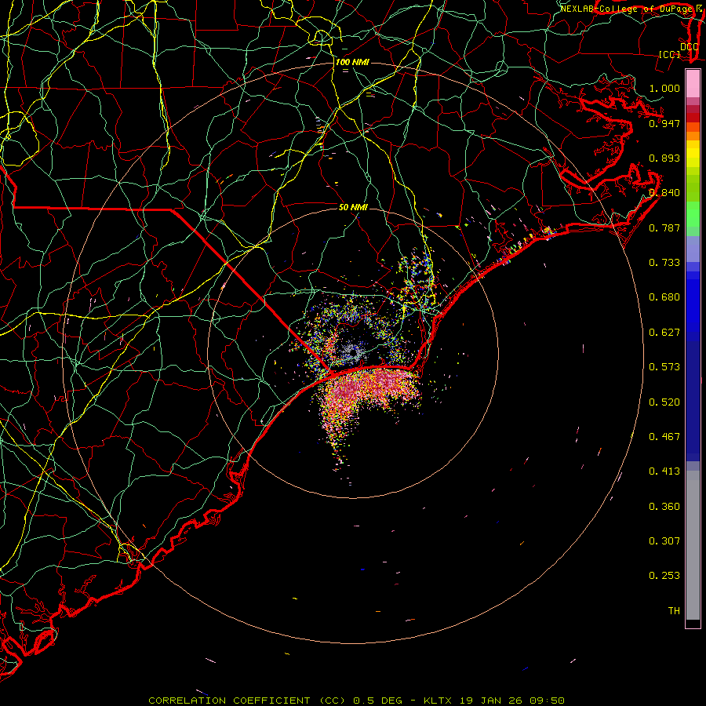Viewport: 706px width, 706px height.
Task: Click the 0.840 legend value
Action: pyautogui.click(x=664, y=193)
